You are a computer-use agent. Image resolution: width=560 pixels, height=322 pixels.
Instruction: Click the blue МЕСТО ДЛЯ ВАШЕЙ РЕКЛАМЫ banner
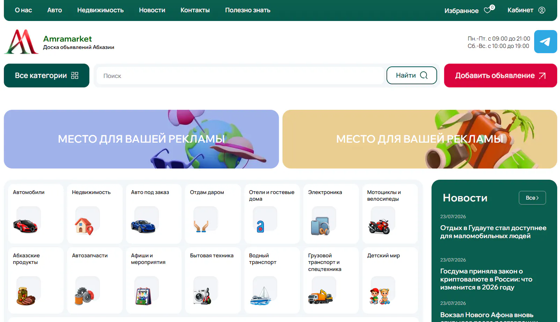pyautogui.click(x=141, y=139)
